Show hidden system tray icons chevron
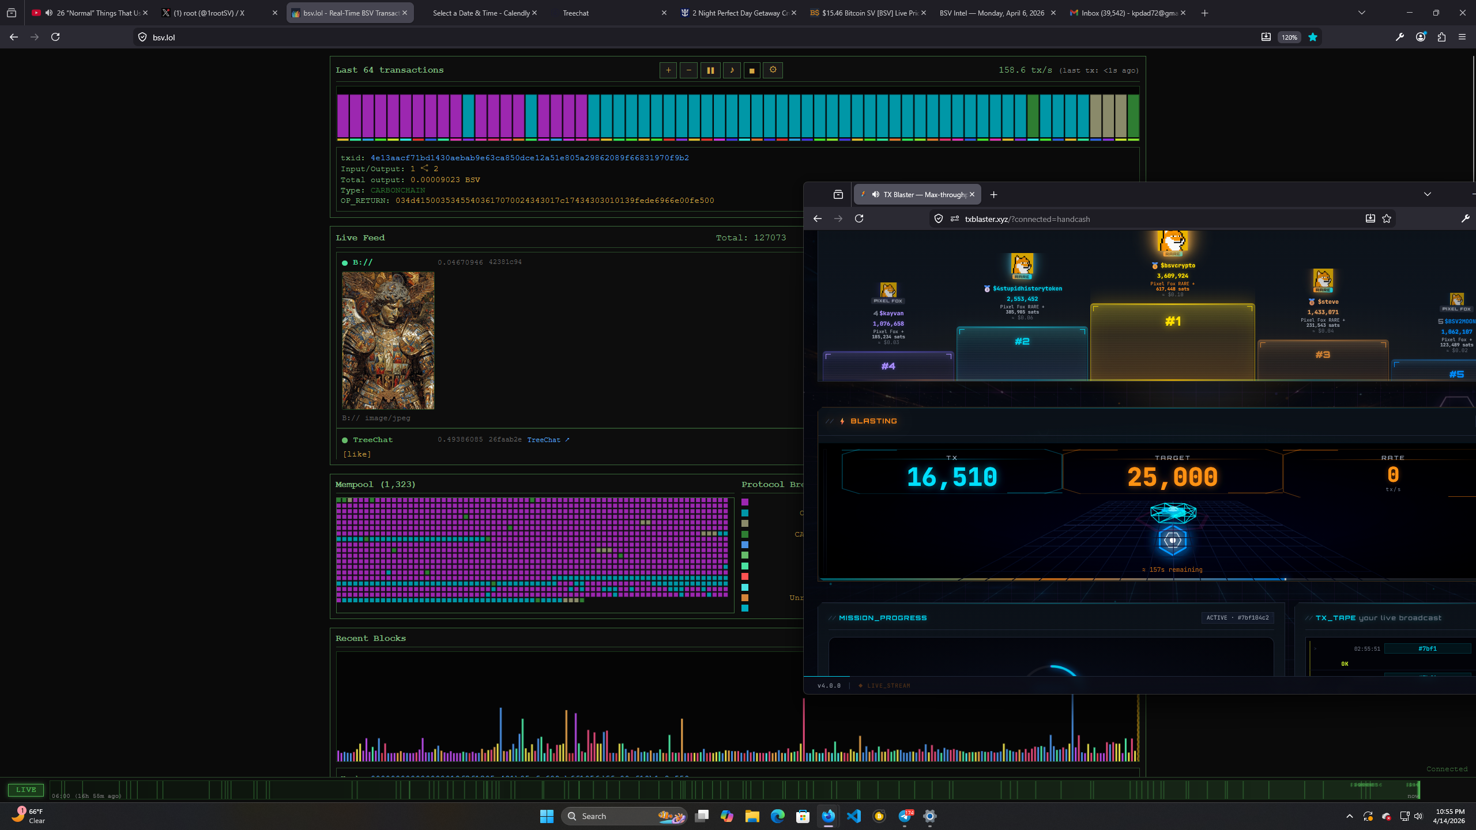The height and width of the screenshot is (830, 1476). [x=1349, y=816]
